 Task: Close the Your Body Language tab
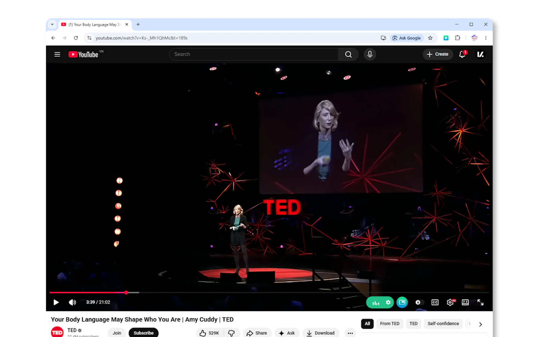[127, 25]
